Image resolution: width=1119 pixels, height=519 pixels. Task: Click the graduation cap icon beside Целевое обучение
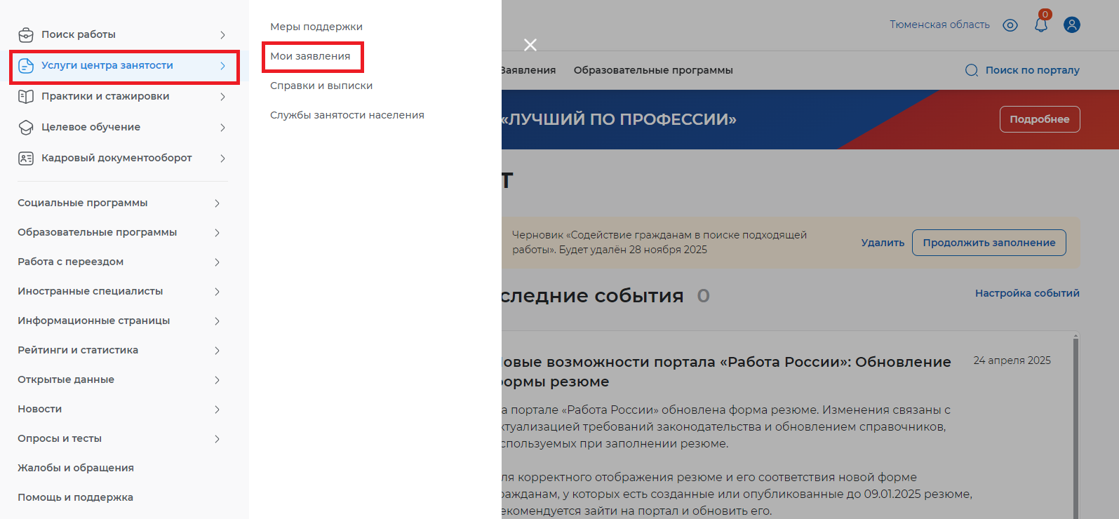click(26, 127)
